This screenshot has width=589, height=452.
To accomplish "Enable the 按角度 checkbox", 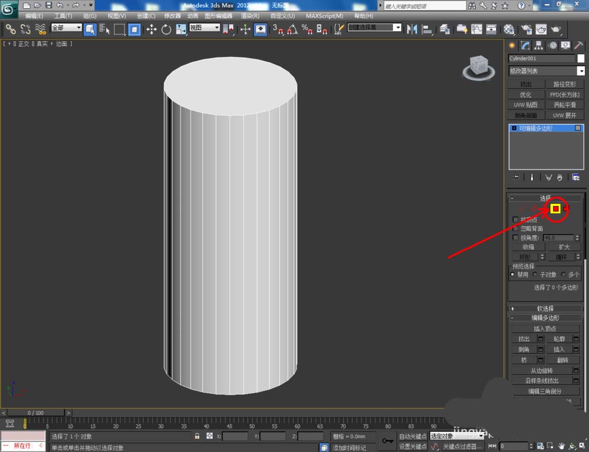I will 516,238.
